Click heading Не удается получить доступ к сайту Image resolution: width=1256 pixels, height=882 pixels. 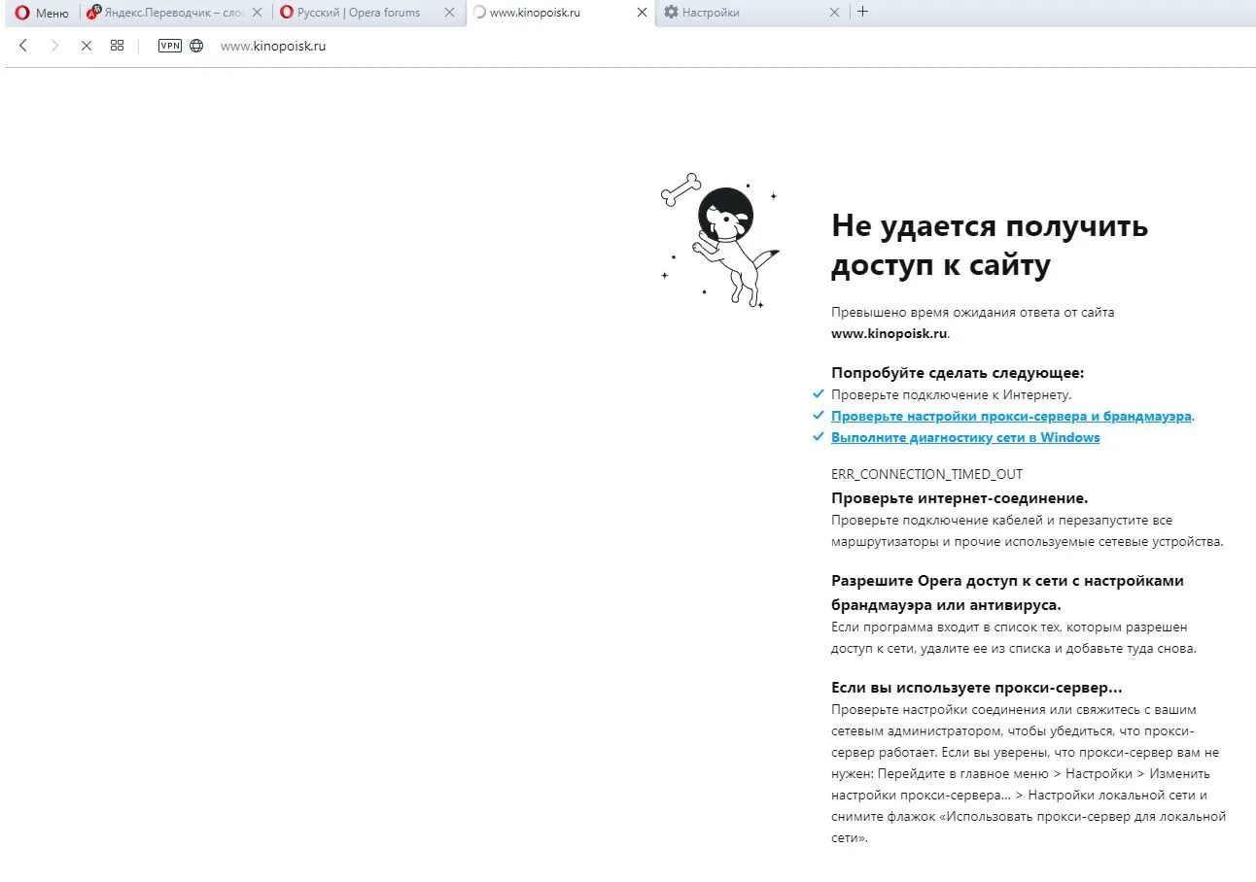pos(990,245)
